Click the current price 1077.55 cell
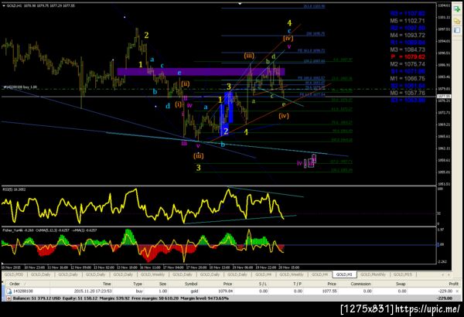 tap(329, 291)
